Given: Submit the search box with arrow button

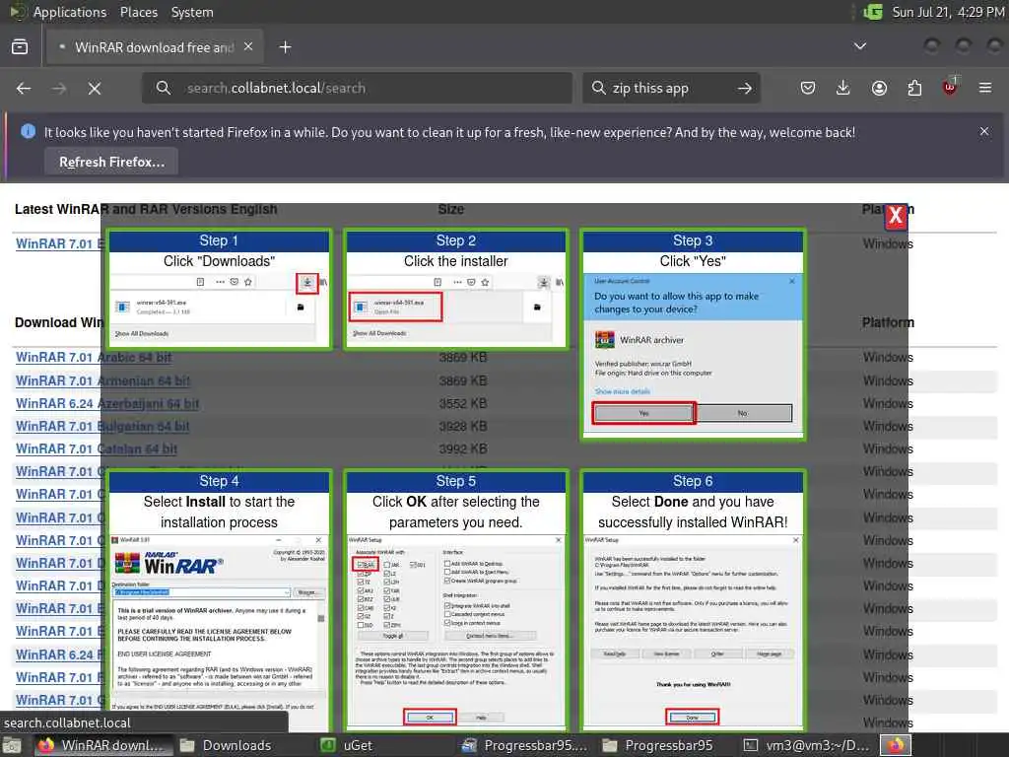Looking at the screenshot, I should (745, 88).
